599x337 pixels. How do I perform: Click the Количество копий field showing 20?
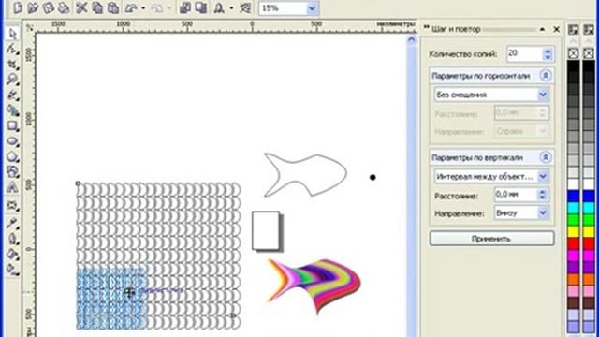click(524, 53)
